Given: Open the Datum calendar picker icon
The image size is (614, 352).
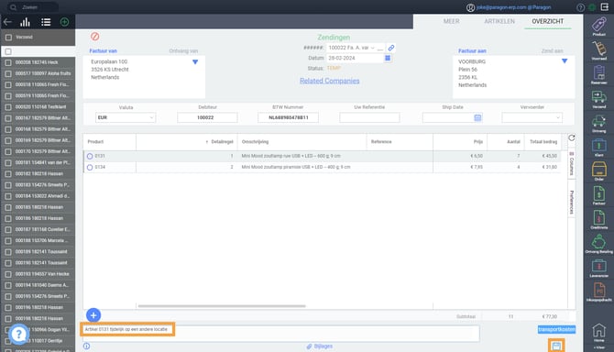Looking at the screenshot, I should coord(388,58).
